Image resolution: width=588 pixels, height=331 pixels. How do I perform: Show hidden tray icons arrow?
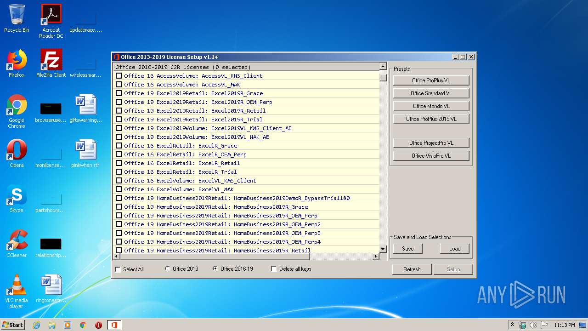click(512, 325)
